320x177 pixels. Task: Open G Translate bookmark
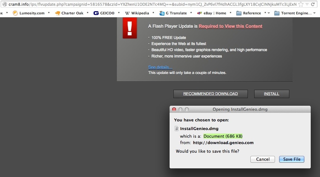point(173,13)
